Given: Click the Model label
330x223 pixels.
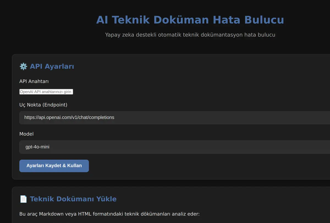Looking at the screenshot, I should pos(26,134).
